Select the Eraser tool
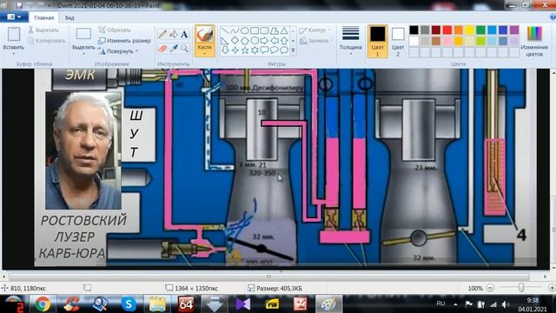Screen dimensions: 556x313 coord(162,49)
